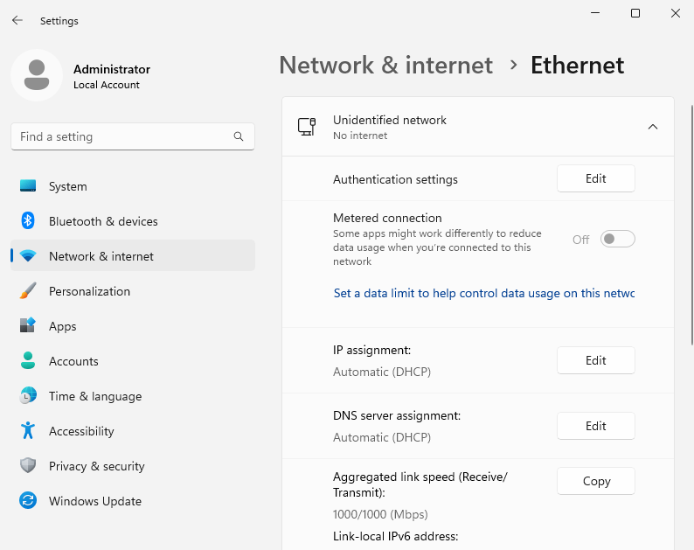Toggle the Metered connection switch
Screen dimensions: 694x550
[x=617, y=239]
